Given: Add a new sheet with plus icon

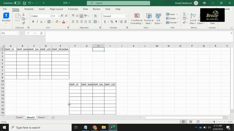Looking at the screenshot, I should [x=53, y=118].
